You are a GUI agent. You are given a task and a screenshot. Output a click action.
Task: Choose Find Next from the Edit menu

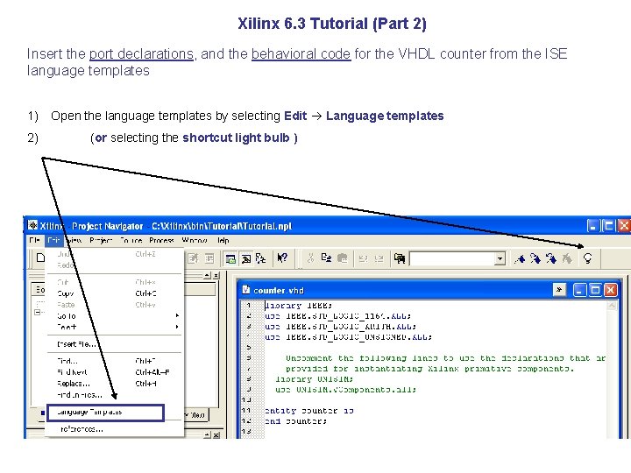point(113,372)
